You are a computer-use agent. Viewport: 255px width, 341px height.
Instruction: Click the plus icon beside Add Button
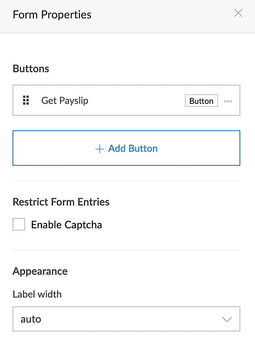99,149
